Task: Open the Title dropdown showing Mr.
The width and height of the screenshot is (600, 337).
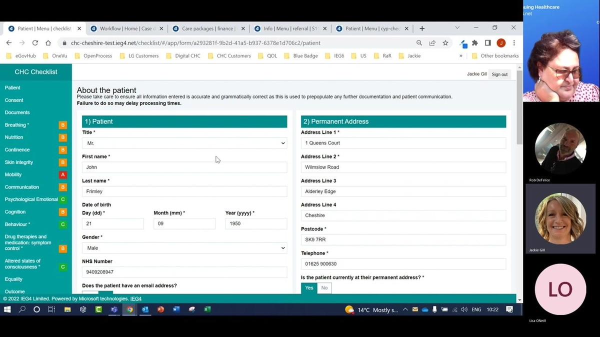Action: point(184,143)
